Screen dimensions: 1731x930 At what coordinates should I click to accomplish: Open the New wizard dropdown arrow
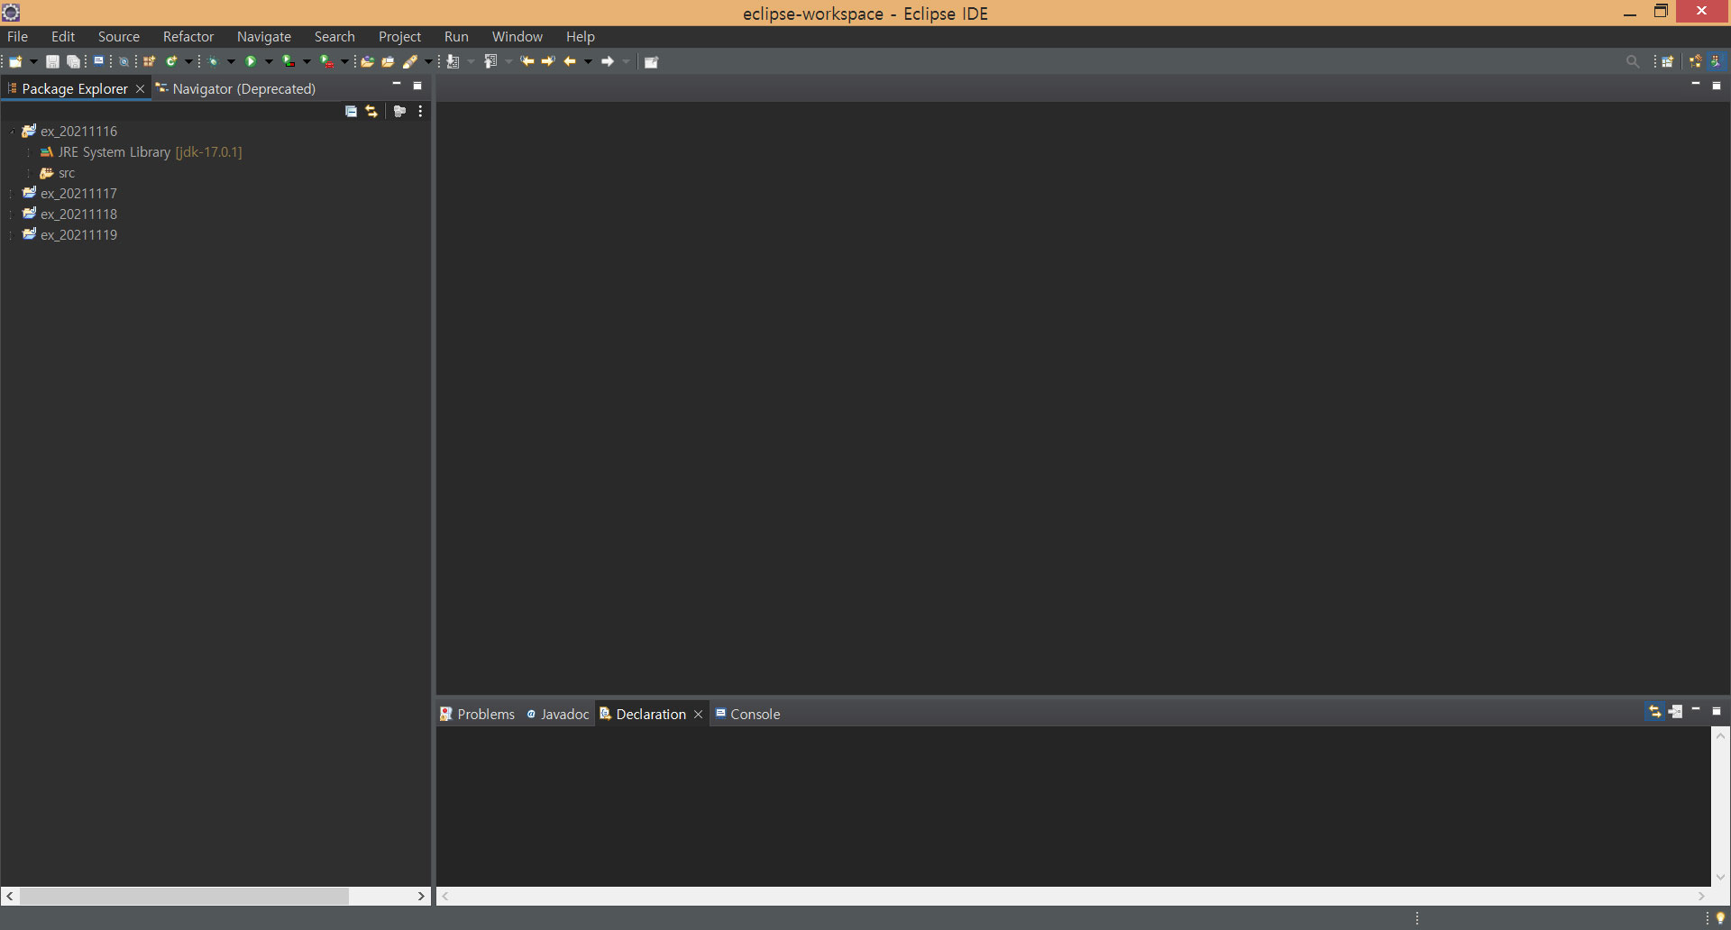click(33, 61)
